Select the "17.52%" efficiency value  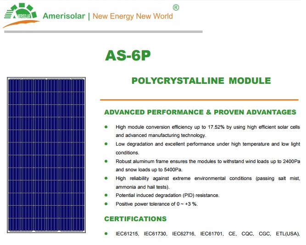pos(216,127)
